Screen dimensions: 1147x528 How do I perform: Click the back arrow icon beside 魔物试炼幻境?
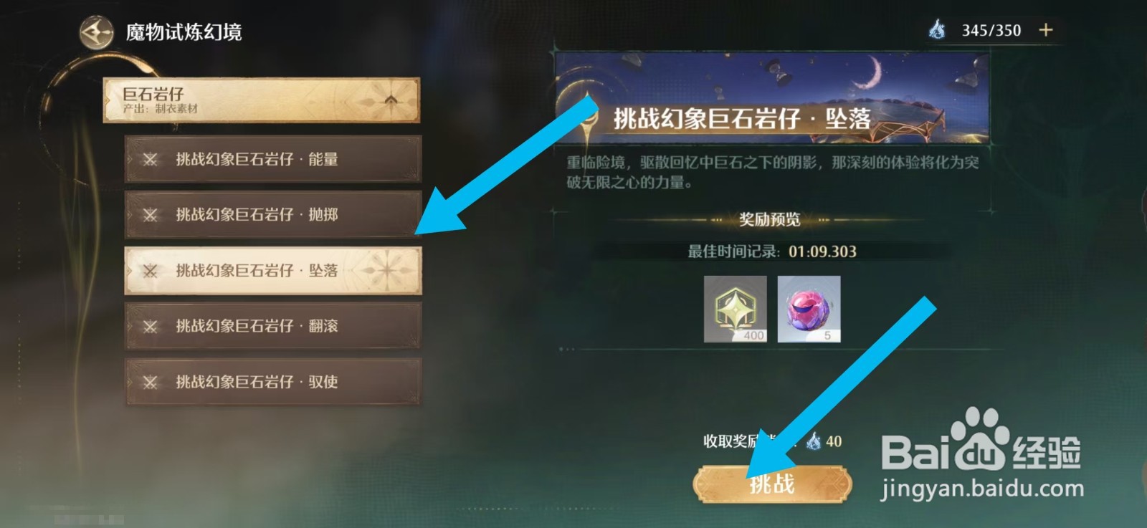(x=97, y=32)
